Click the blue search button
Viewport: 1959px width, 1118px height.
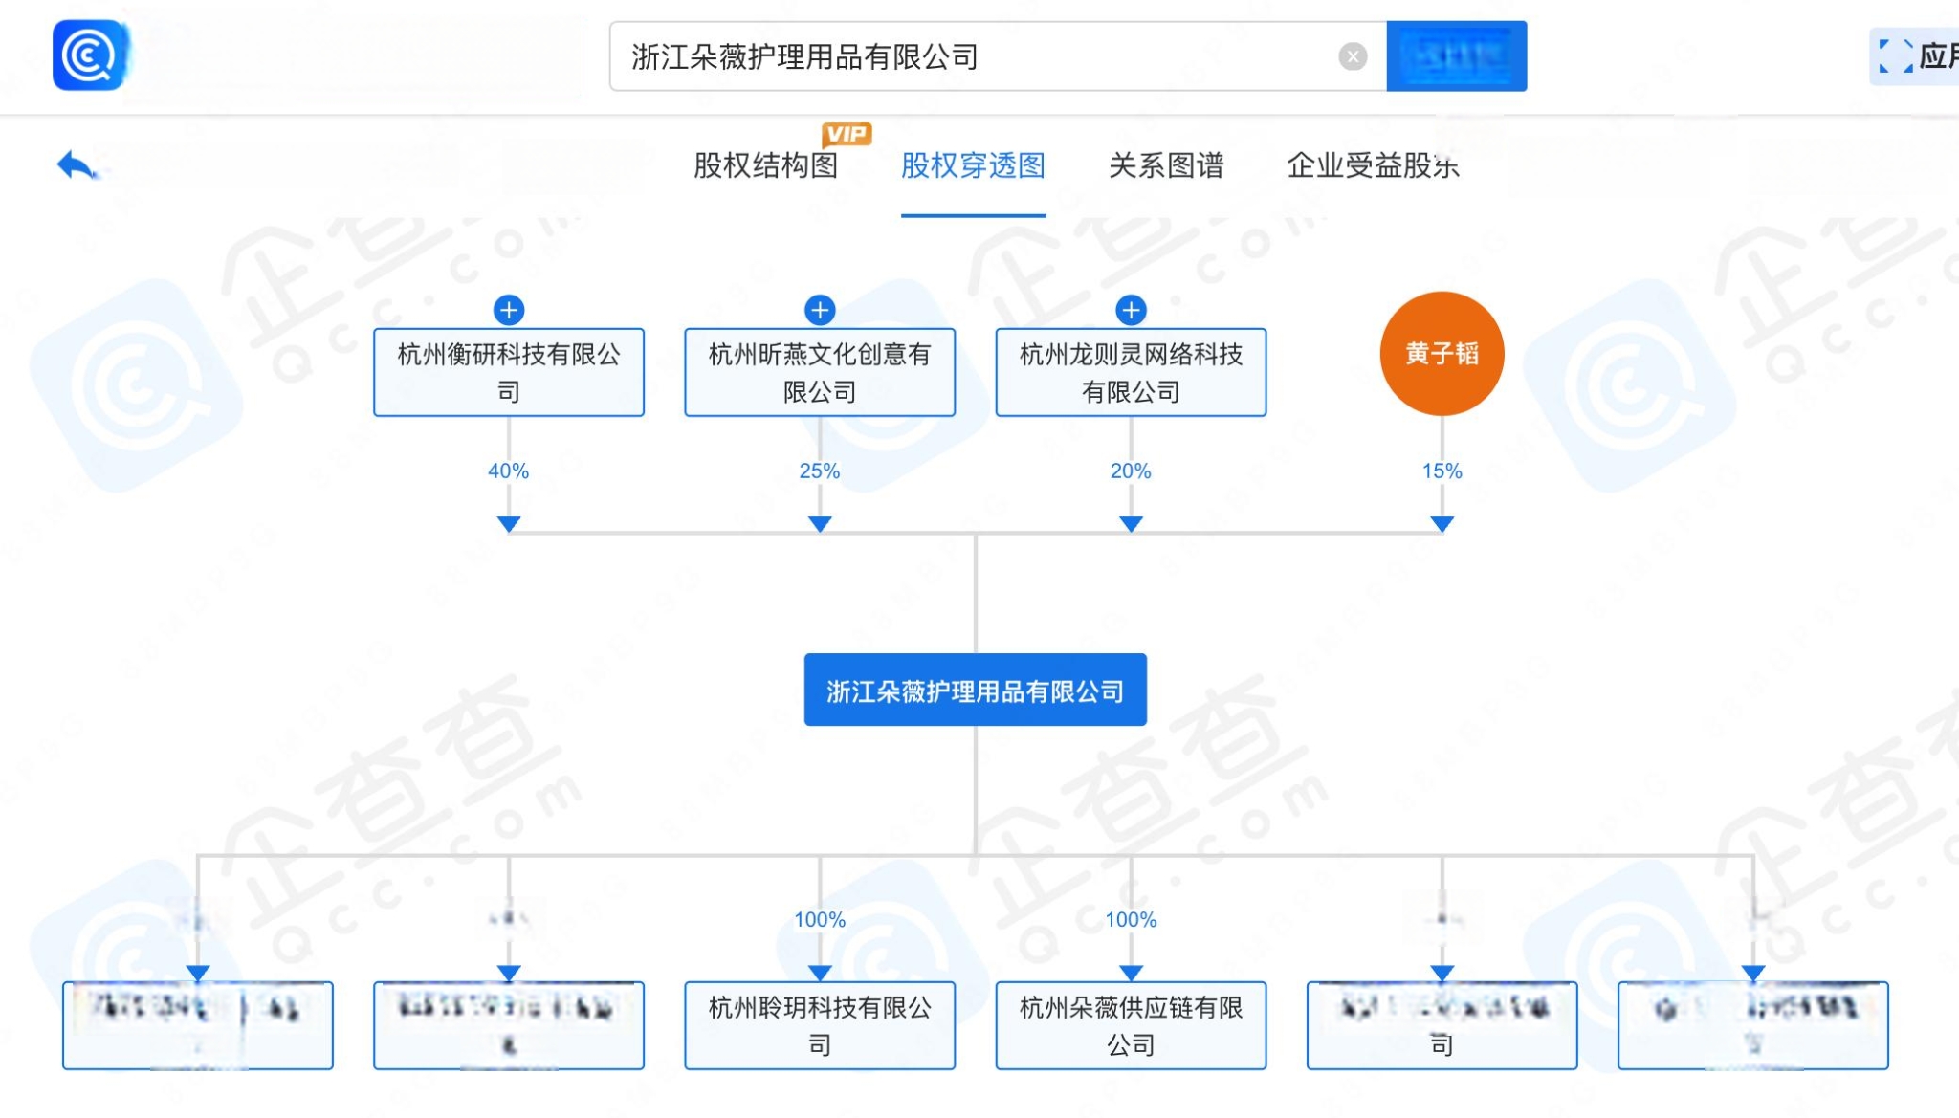point(1456,56)
